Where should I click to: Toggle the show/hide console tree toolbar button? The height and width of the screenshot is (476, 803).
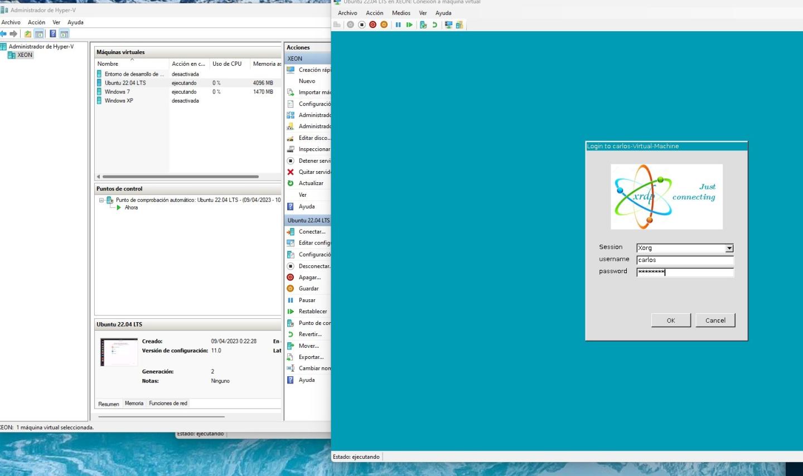coord(39,33)
